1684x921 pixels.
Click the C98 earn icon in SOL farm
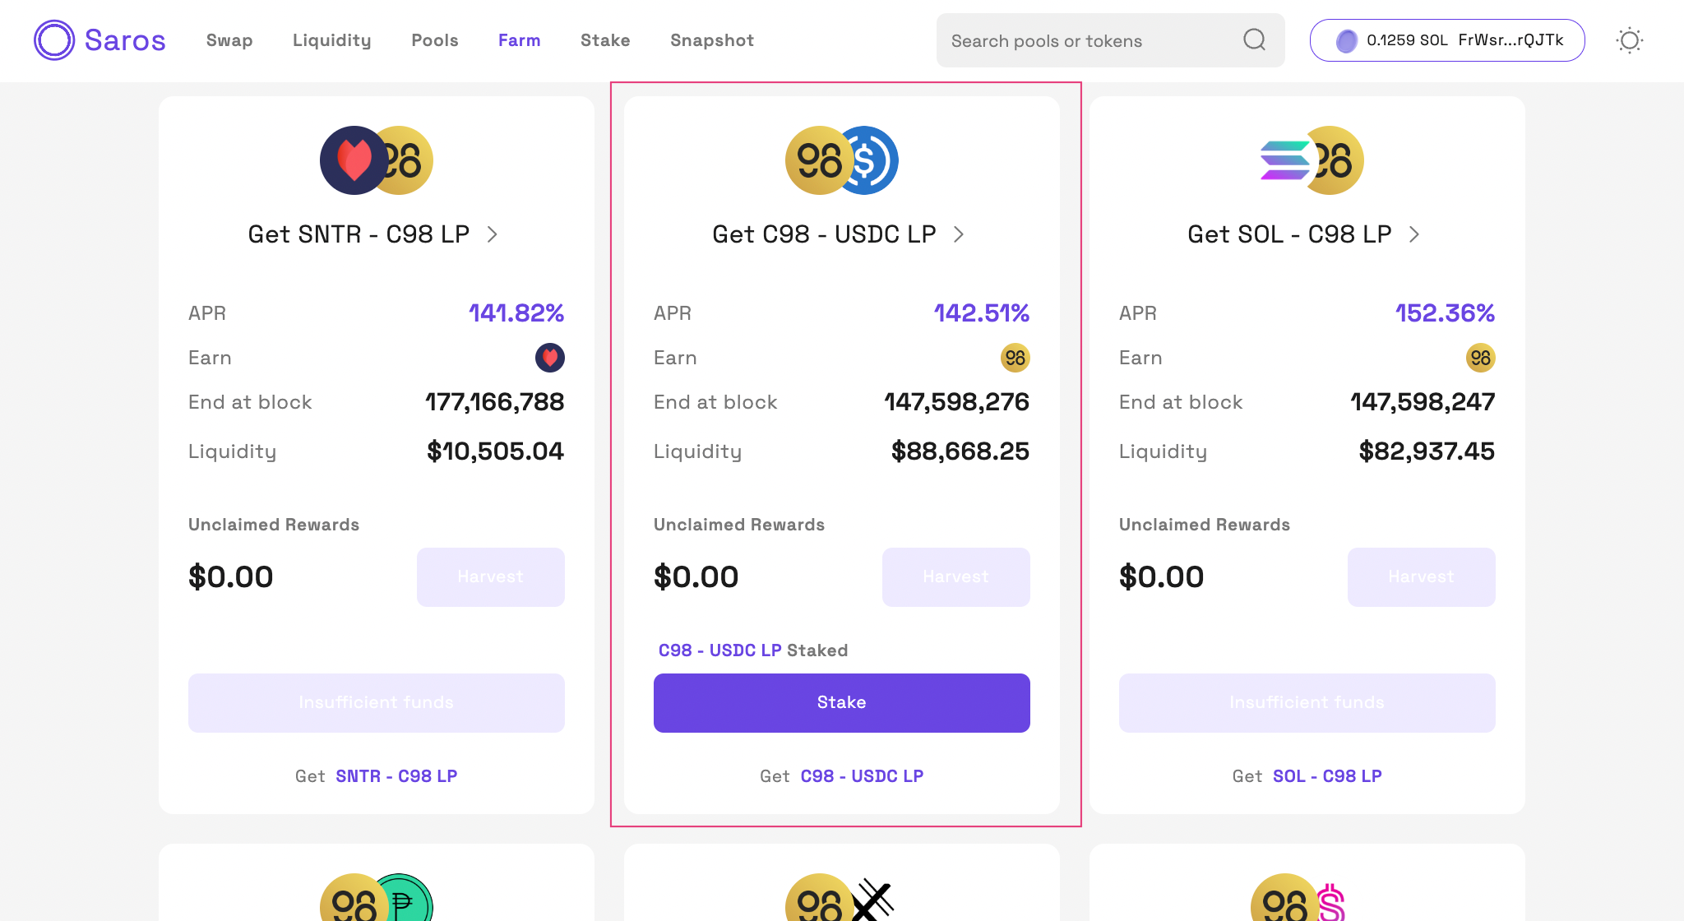coord(1480,358)
